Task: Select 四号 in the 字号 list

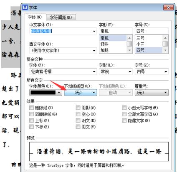Action: click(149, 50)
